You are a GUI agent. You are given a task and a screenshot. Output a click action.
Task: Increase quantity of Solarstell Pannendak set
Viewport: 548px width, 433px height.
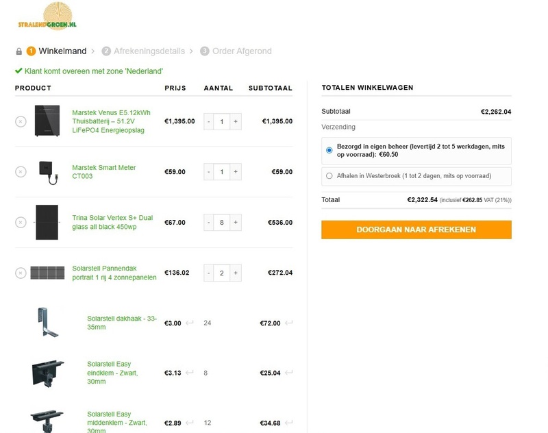pyautogui.click(x=236, y=273)
